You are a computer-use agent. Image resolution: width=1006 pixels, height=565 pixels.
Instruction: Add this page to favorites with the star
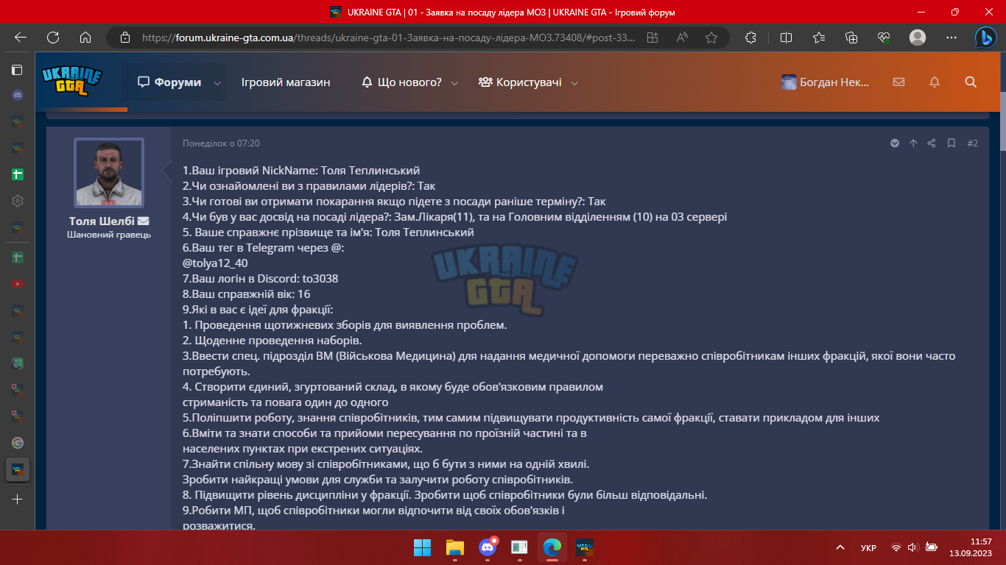[711, 38]
